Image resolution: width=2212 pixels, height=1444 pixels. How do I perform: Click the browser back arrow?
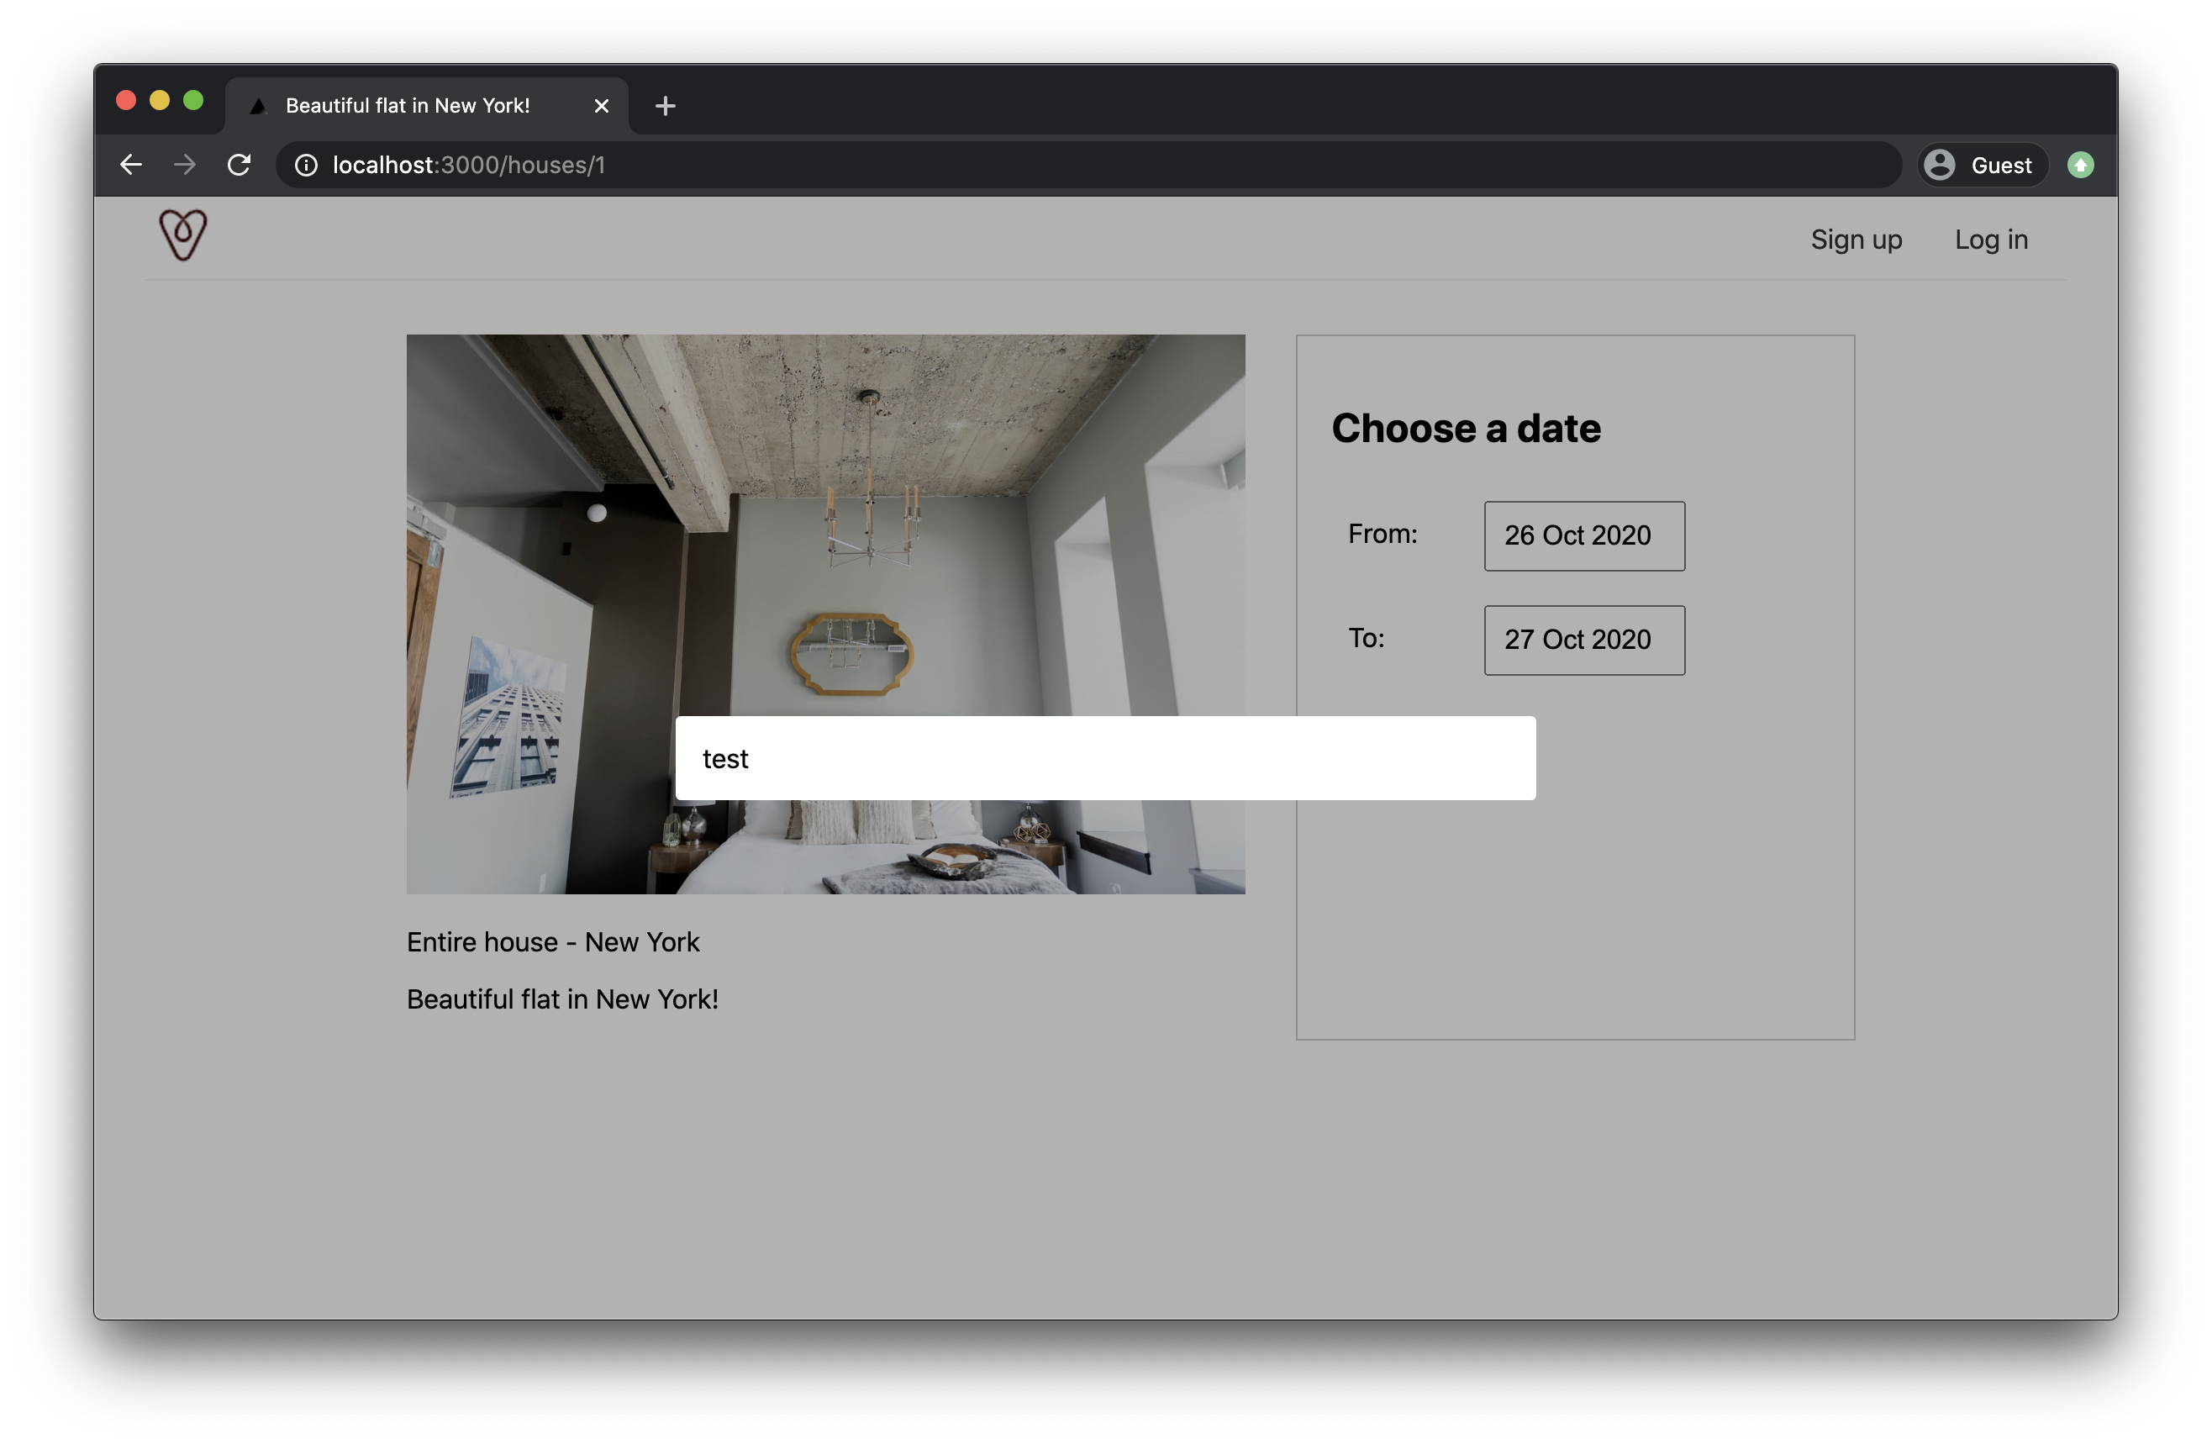pyautogui.click(x=131, y=165)
